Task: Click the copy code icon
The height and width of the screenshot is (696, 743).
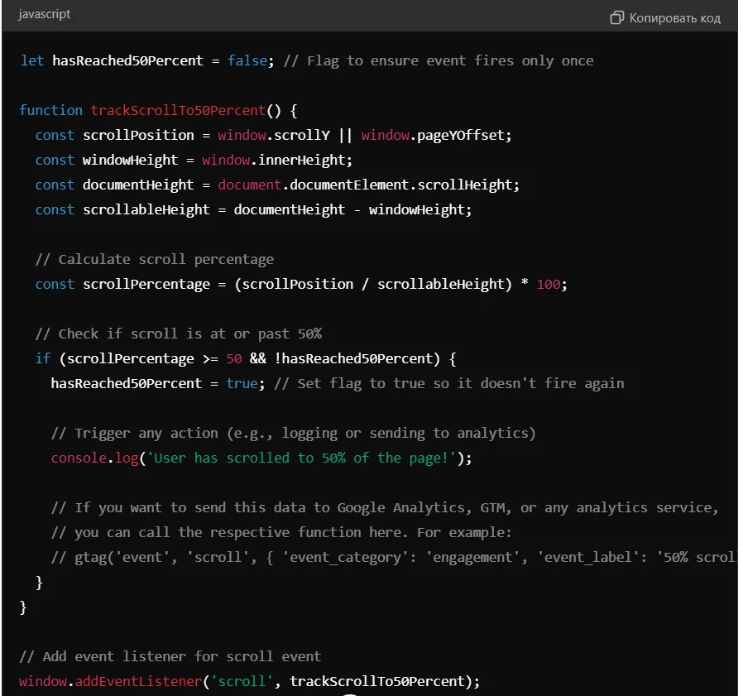Action: 616,18
